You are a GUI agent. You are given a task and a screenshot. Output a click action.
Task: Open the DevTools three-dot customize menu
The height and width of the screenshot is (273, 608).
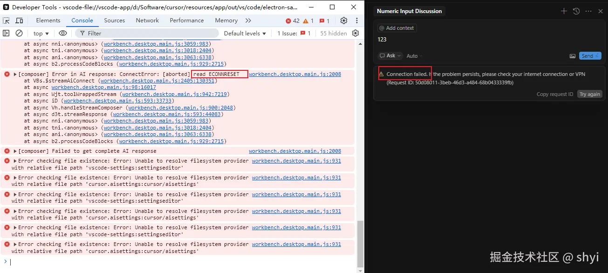(x=357, y=20)
